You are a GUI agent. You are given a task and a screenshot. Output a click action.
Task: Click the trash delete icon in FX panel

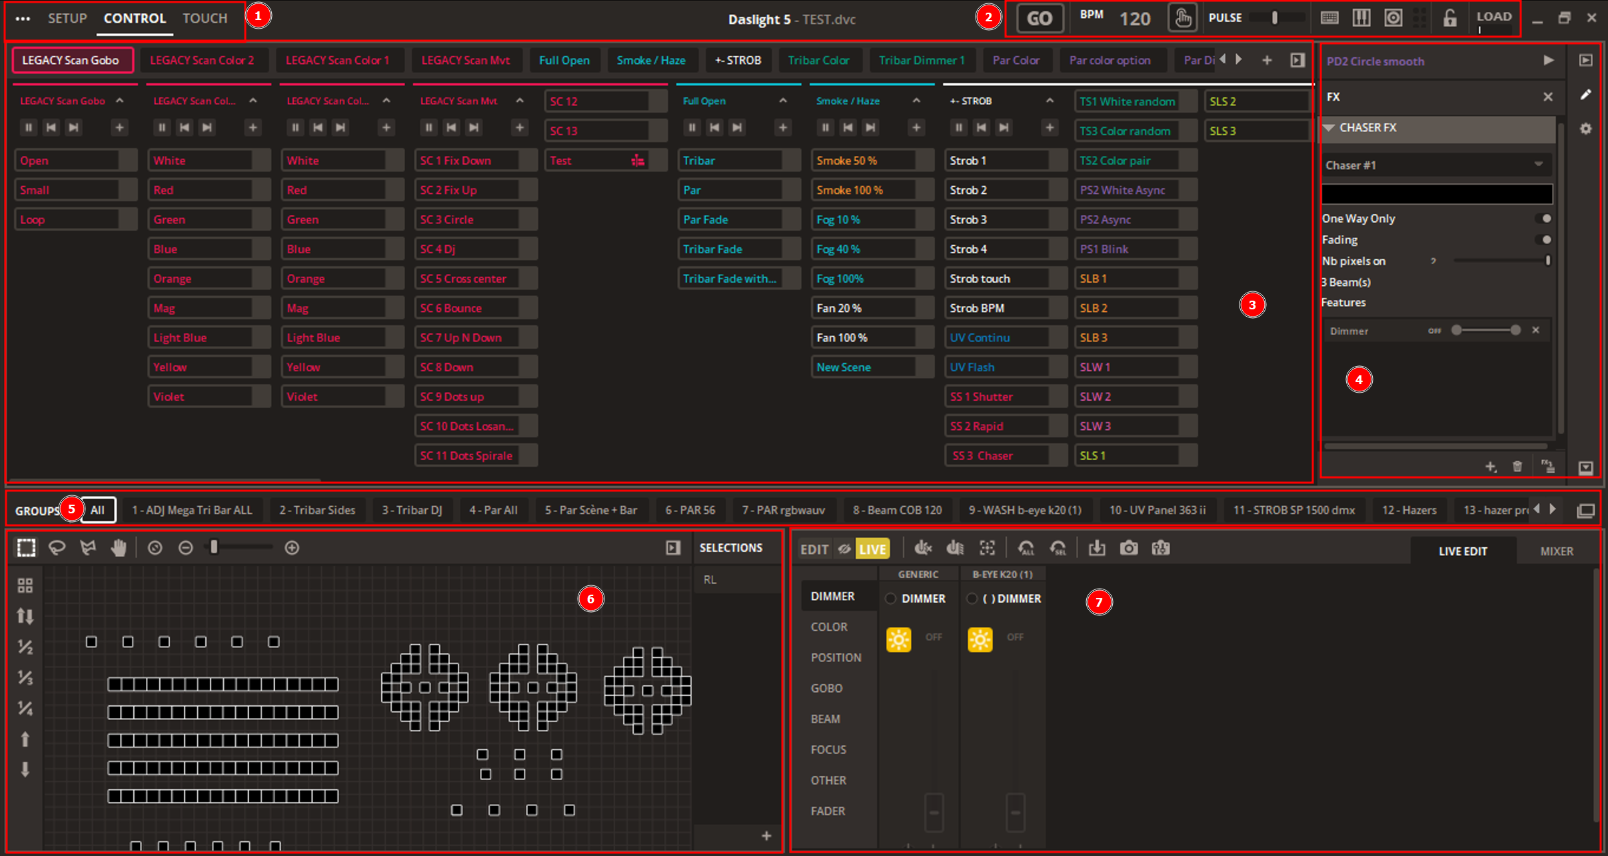[x=1517, y=467]
